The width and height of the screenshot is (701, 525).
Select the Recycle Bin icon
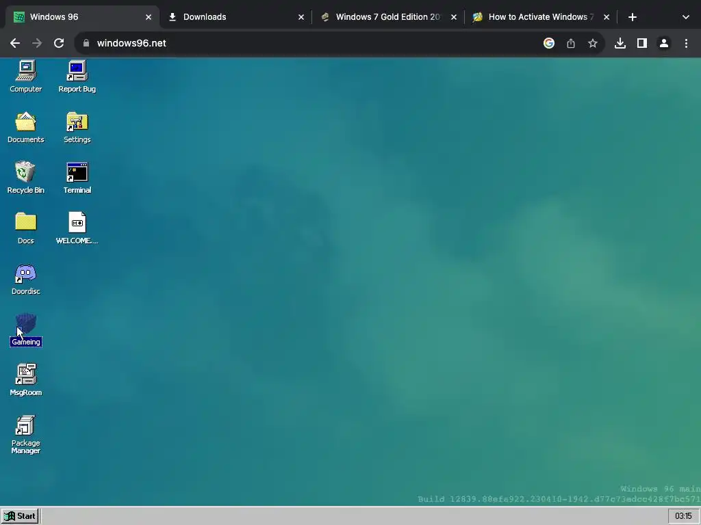coord(26,178)
